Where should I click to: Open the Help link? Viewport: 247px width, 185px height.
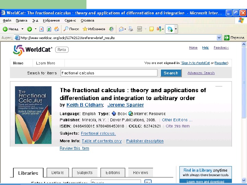(x=205, y=48)
